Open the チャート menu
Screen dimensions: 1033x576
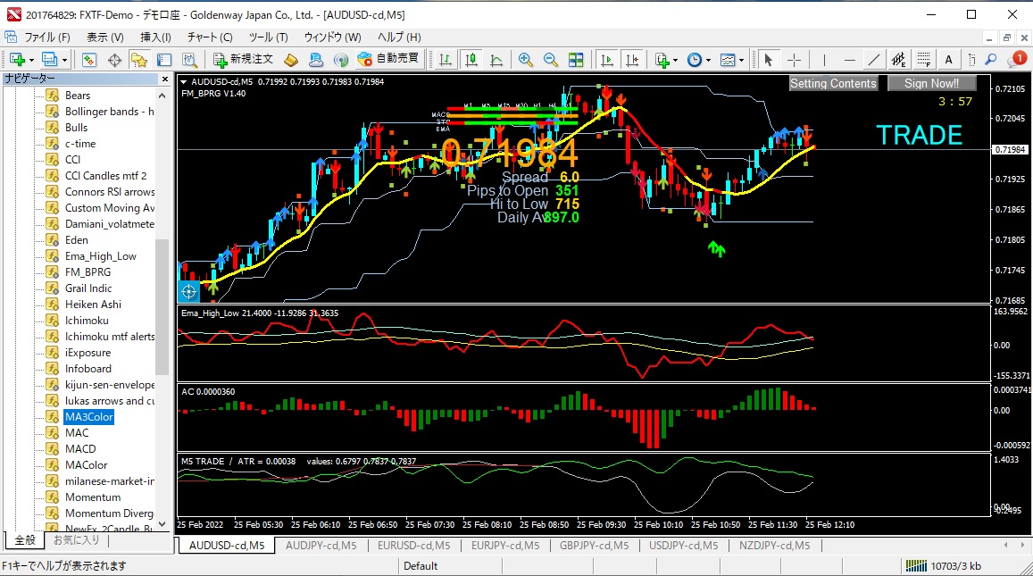(209, 37)
